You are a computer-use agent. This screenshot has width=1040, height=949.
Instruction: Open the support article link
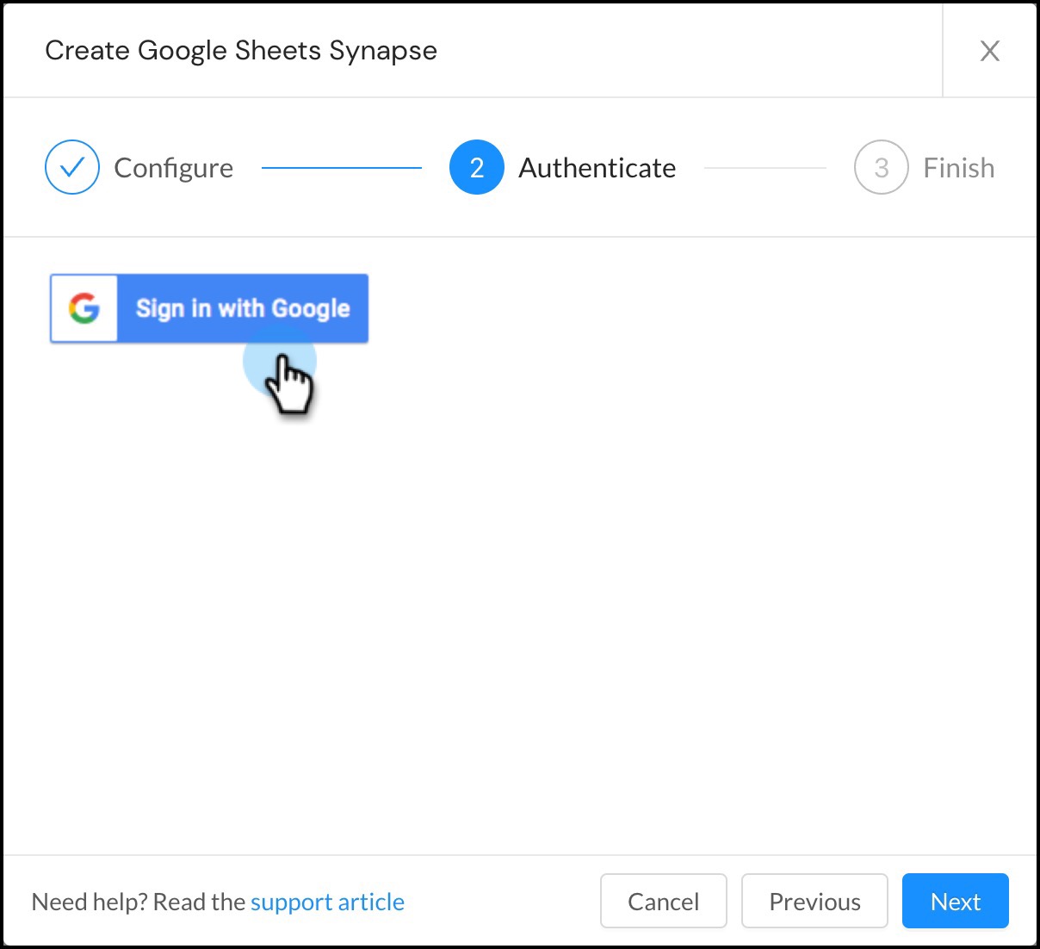tap(327, 902)
